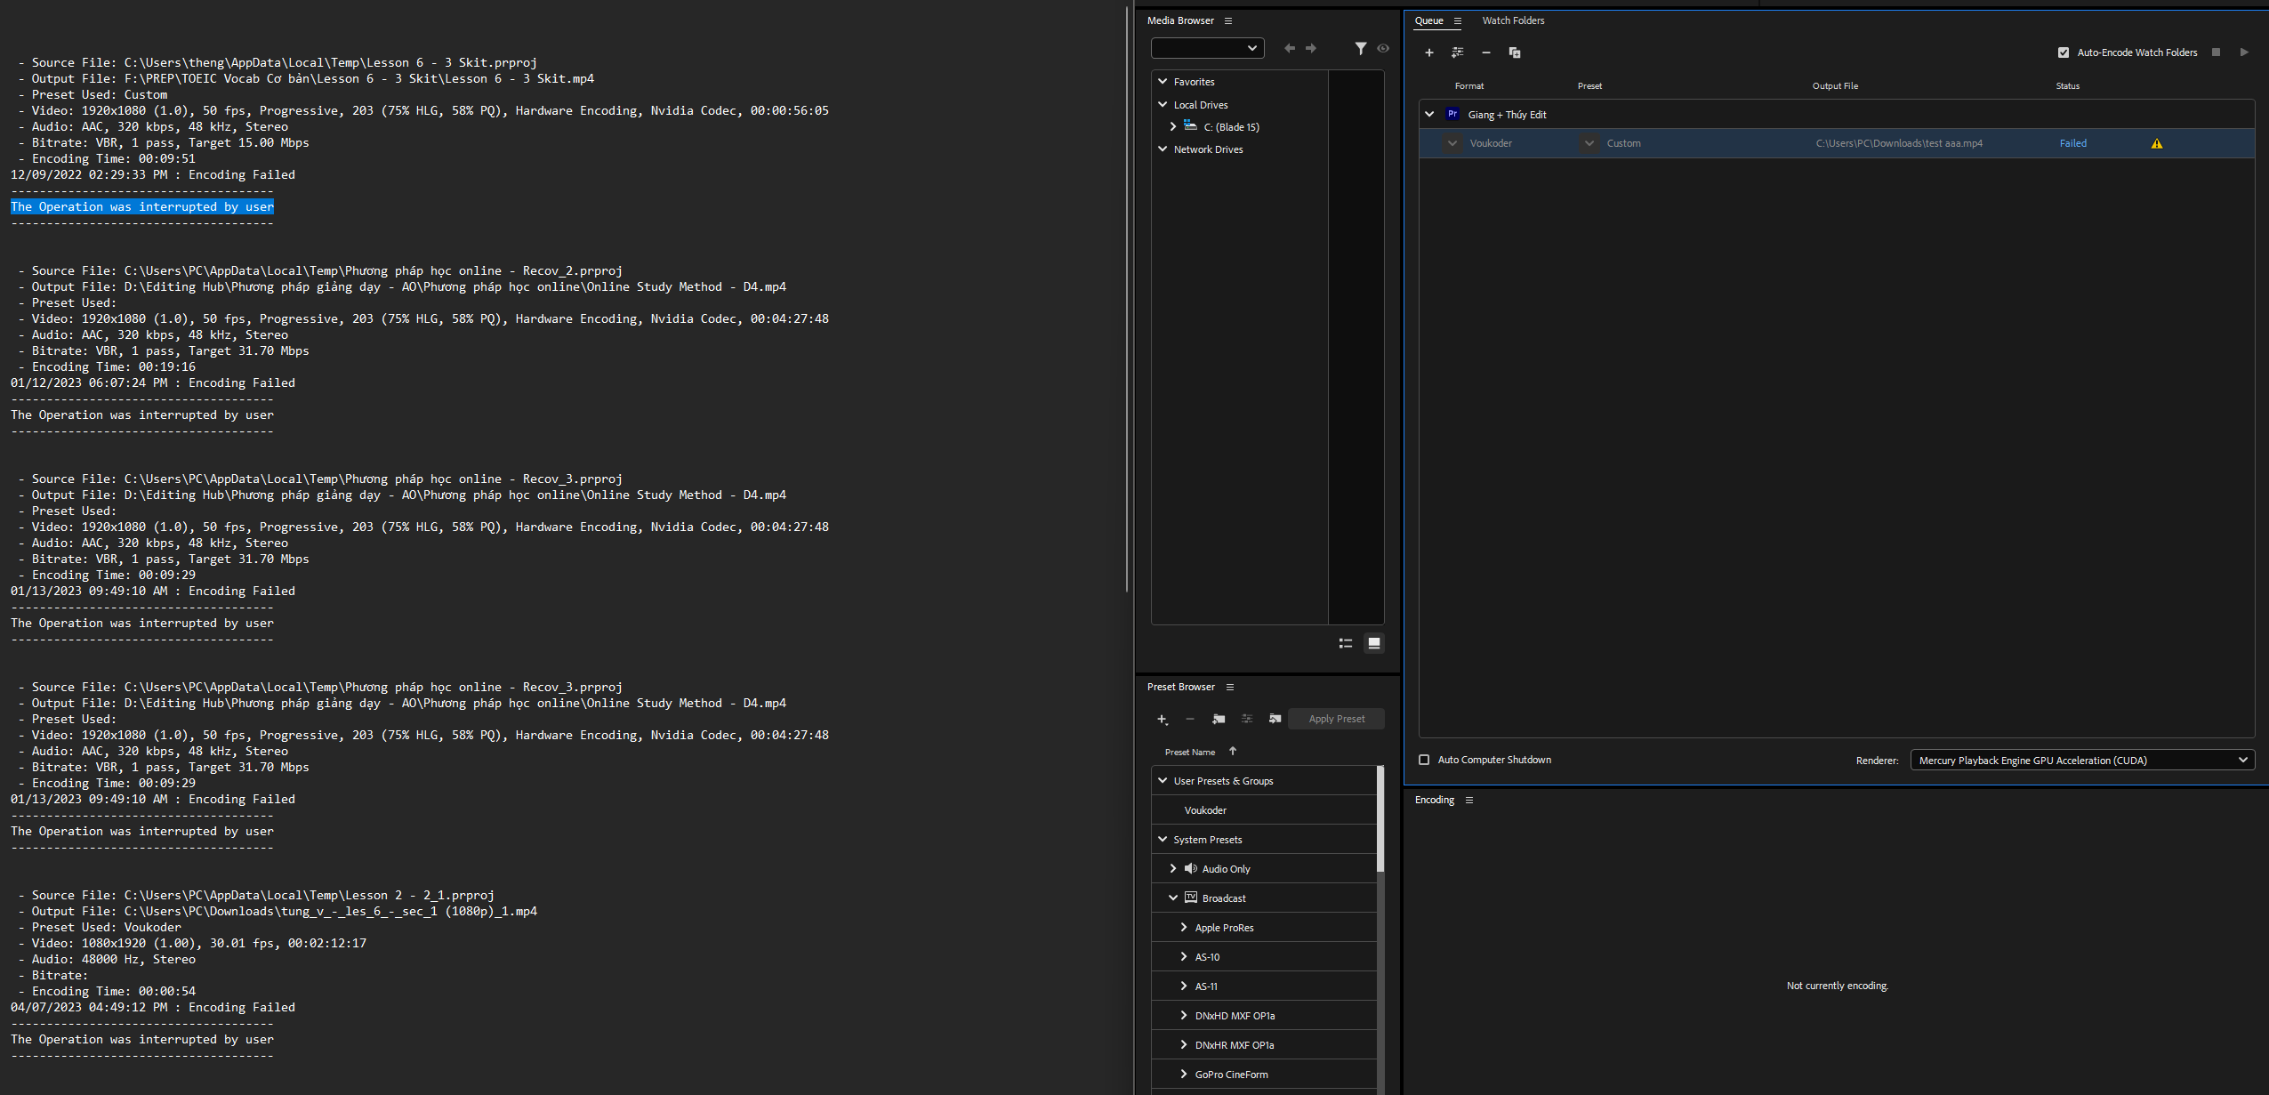The width and height of the screenshot is (2269, 1095).
Task: Click the yellow warning icon beside Failed
Action: point(2156,143)
